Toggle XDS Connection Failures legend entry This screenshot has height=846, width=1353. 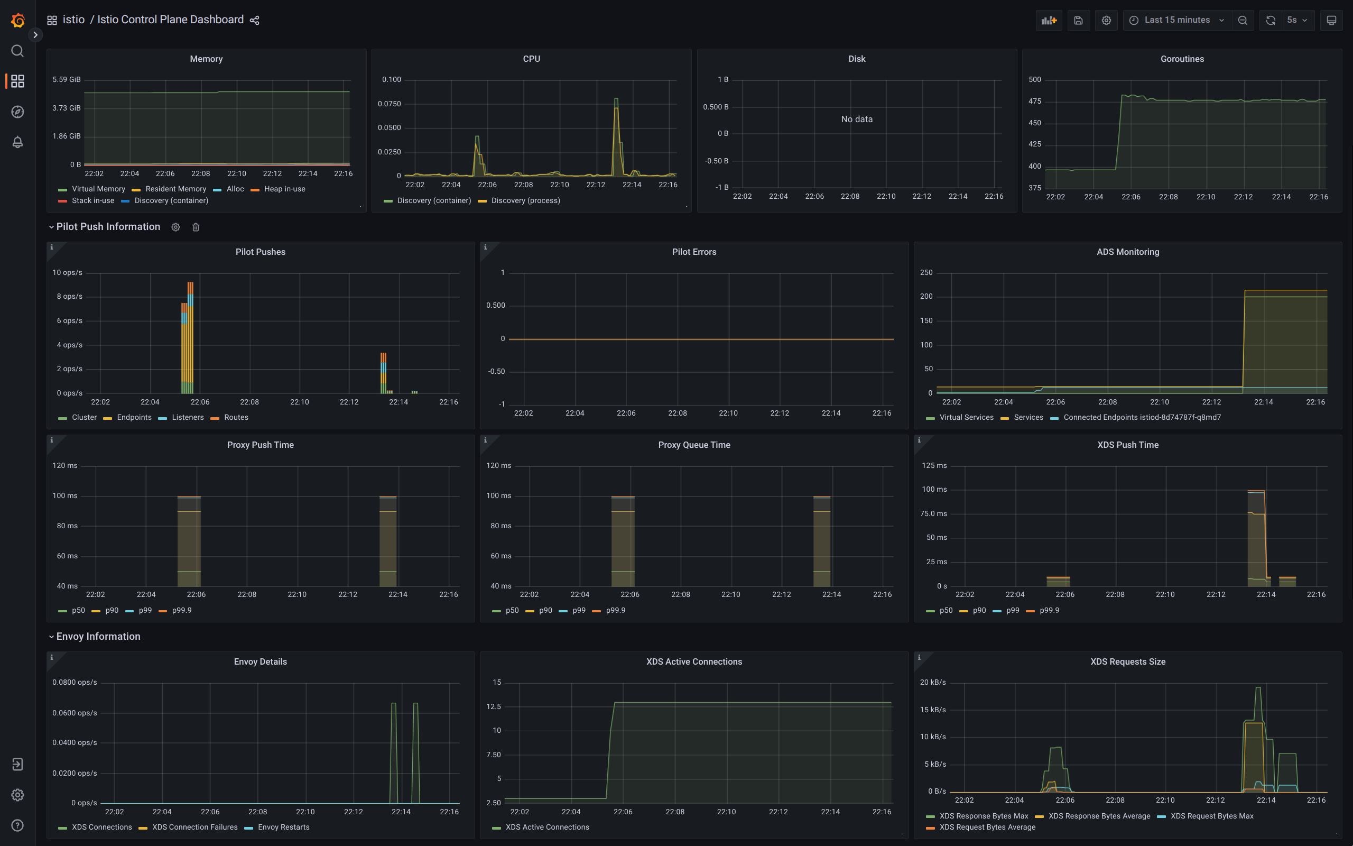tap(195, 827)
